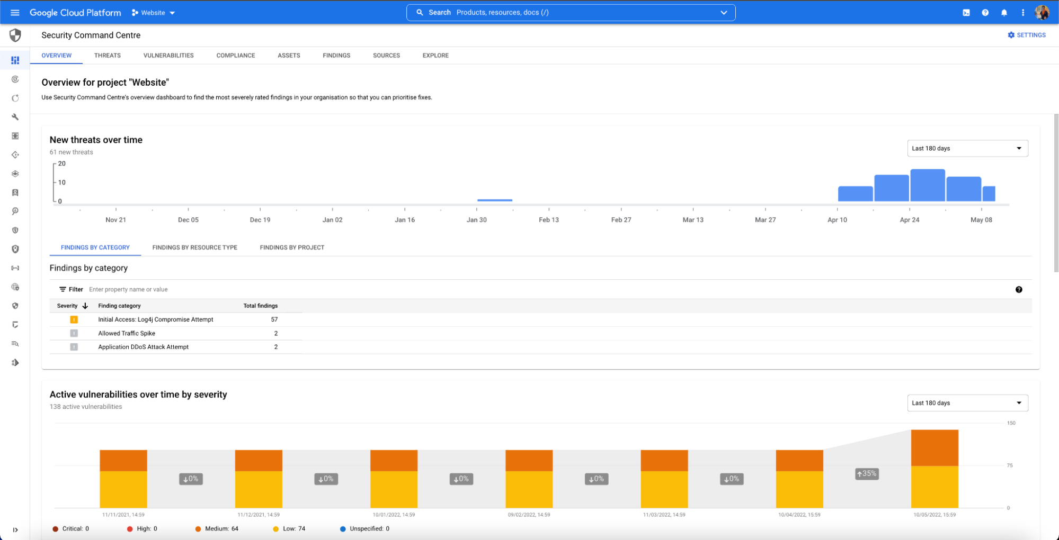View notifications via the bell icon

click(1004, 13)
